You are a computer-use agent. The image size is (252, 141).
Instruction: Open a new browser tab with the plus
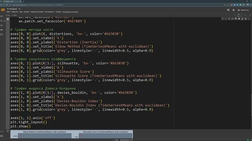24,1
